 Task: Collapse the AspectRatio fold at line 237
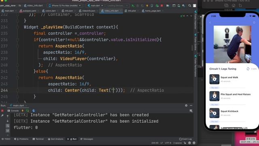coord(17,46)
